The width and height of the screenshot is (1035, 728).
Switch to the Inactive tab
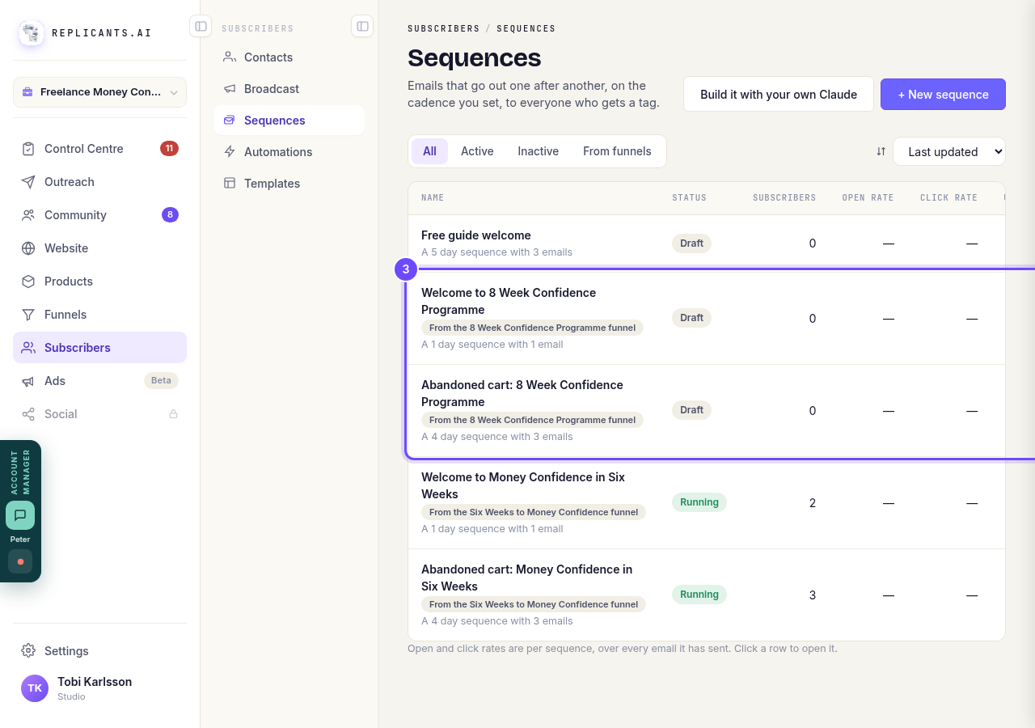pyautogui.click(x=539, y=151)
